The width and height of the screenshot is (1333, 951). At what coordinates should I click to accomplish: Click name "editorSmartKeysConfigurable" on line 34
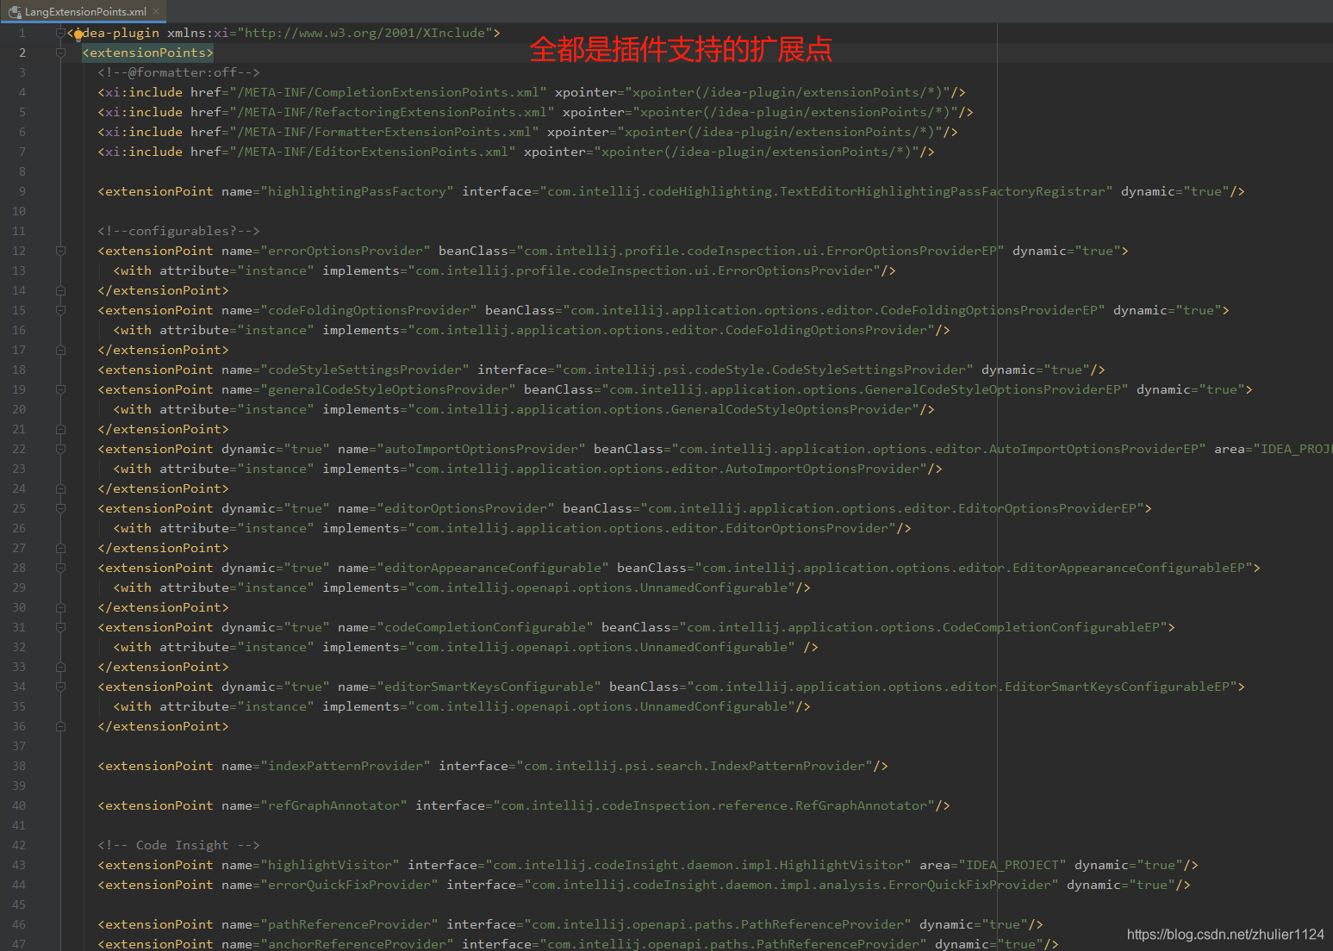pyautogui.click(x=489, y=687)
